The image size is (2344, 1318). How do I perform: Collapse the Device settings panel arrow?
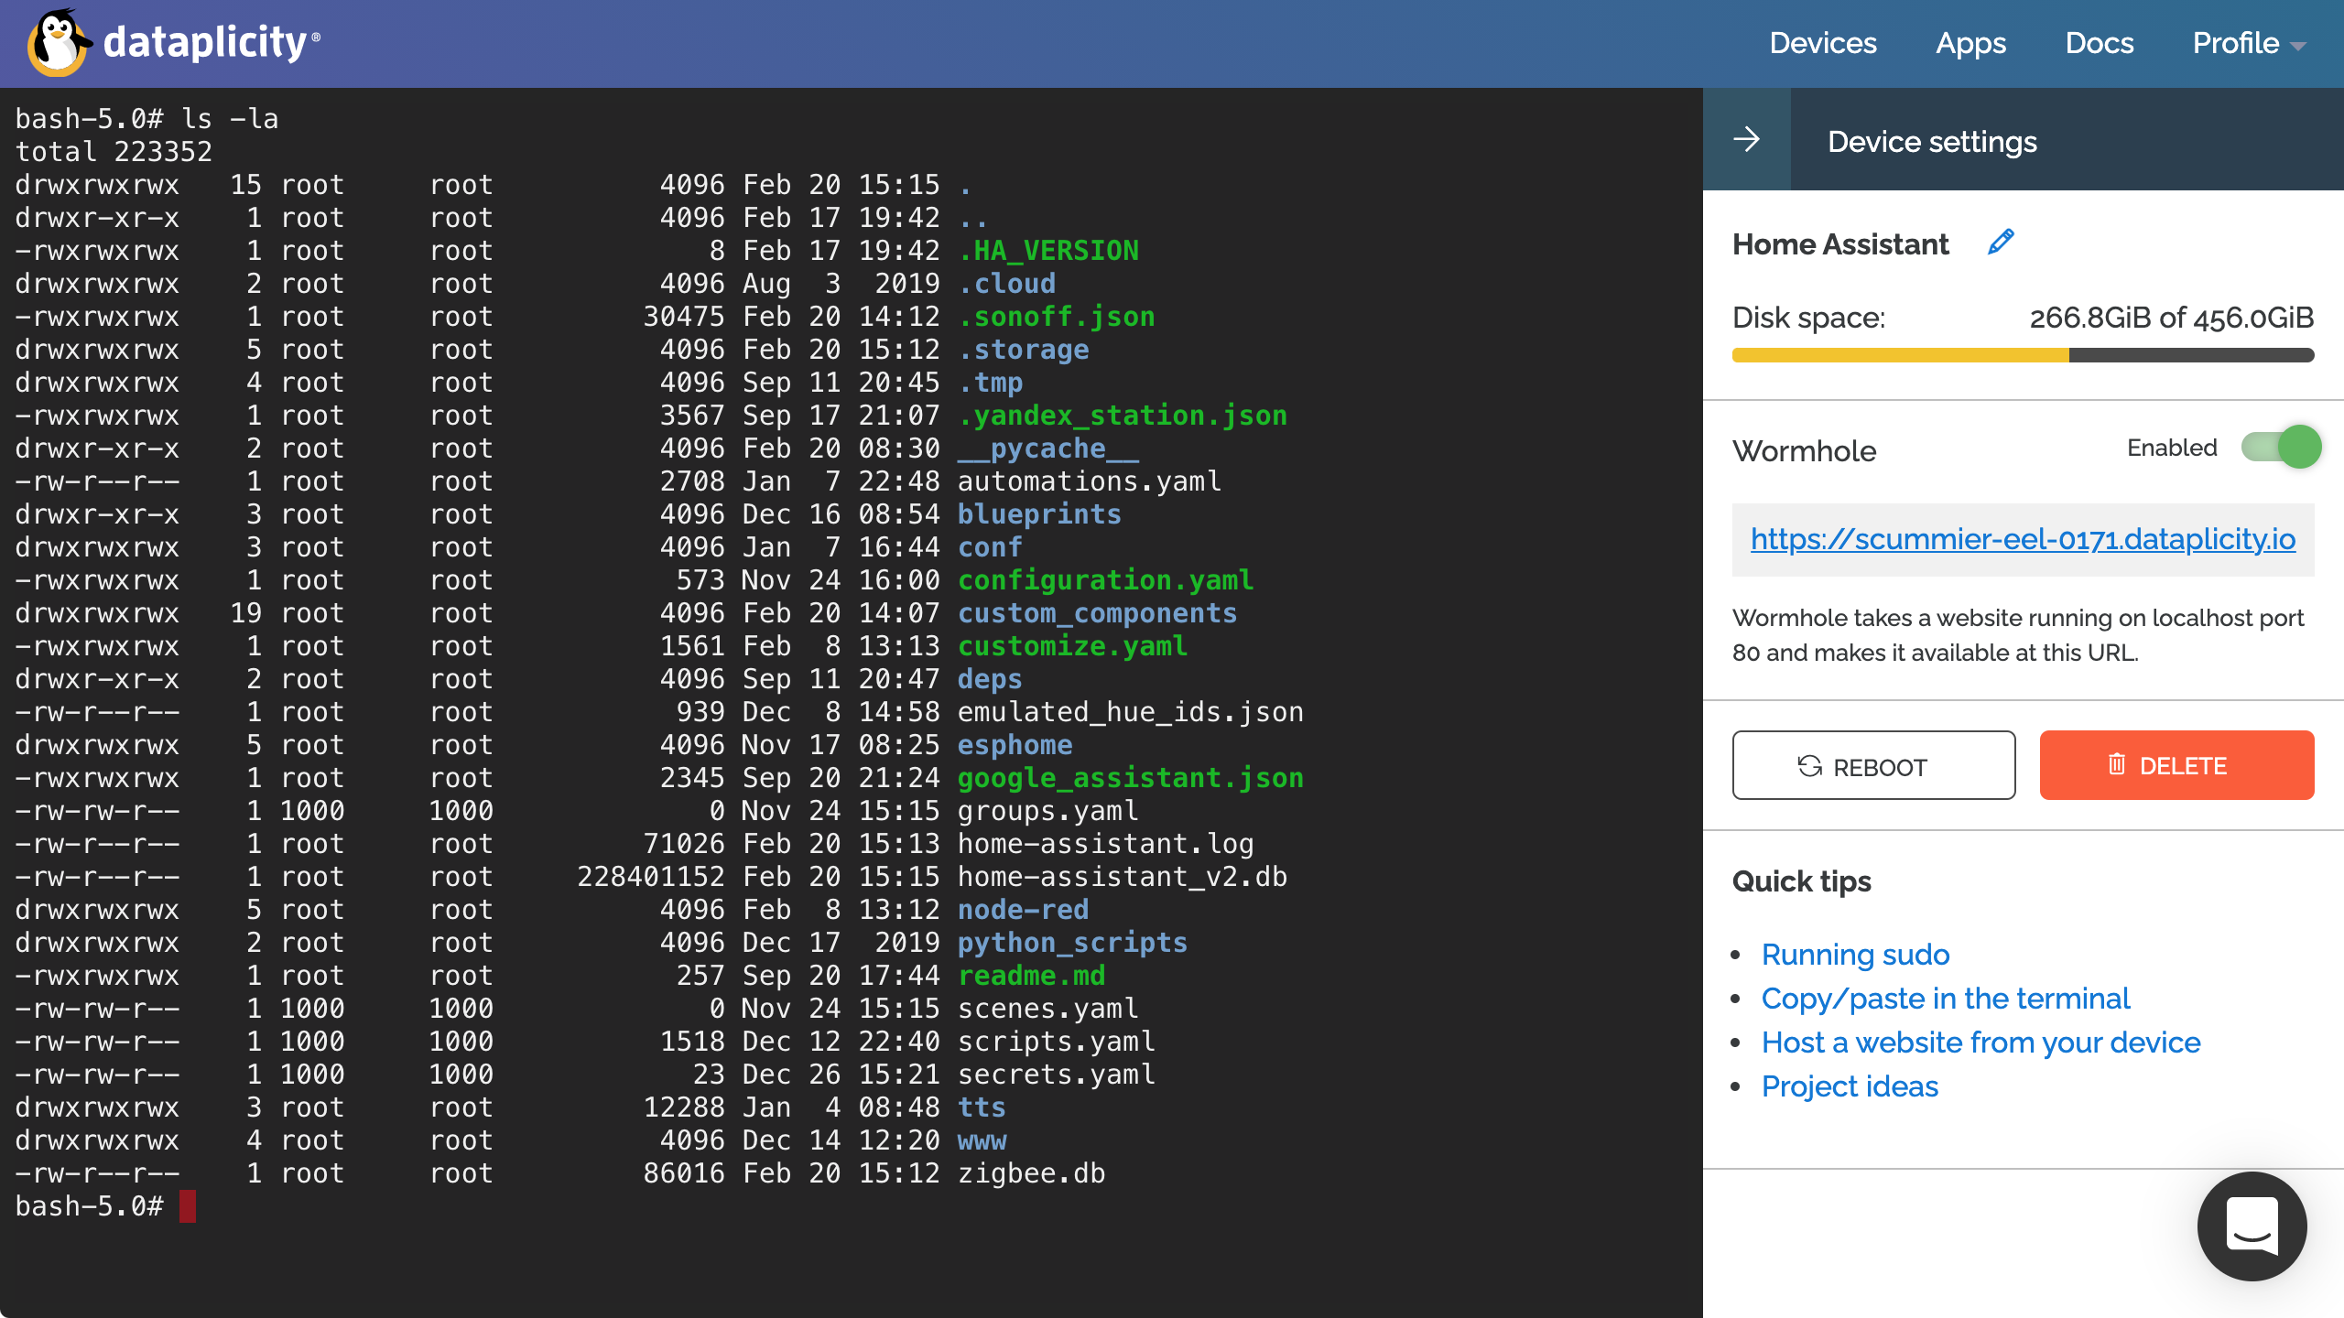[1746, 140]
